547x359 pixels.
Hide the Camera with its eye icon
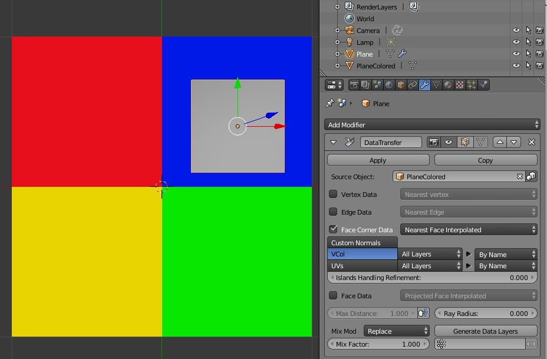pos(516,30)
